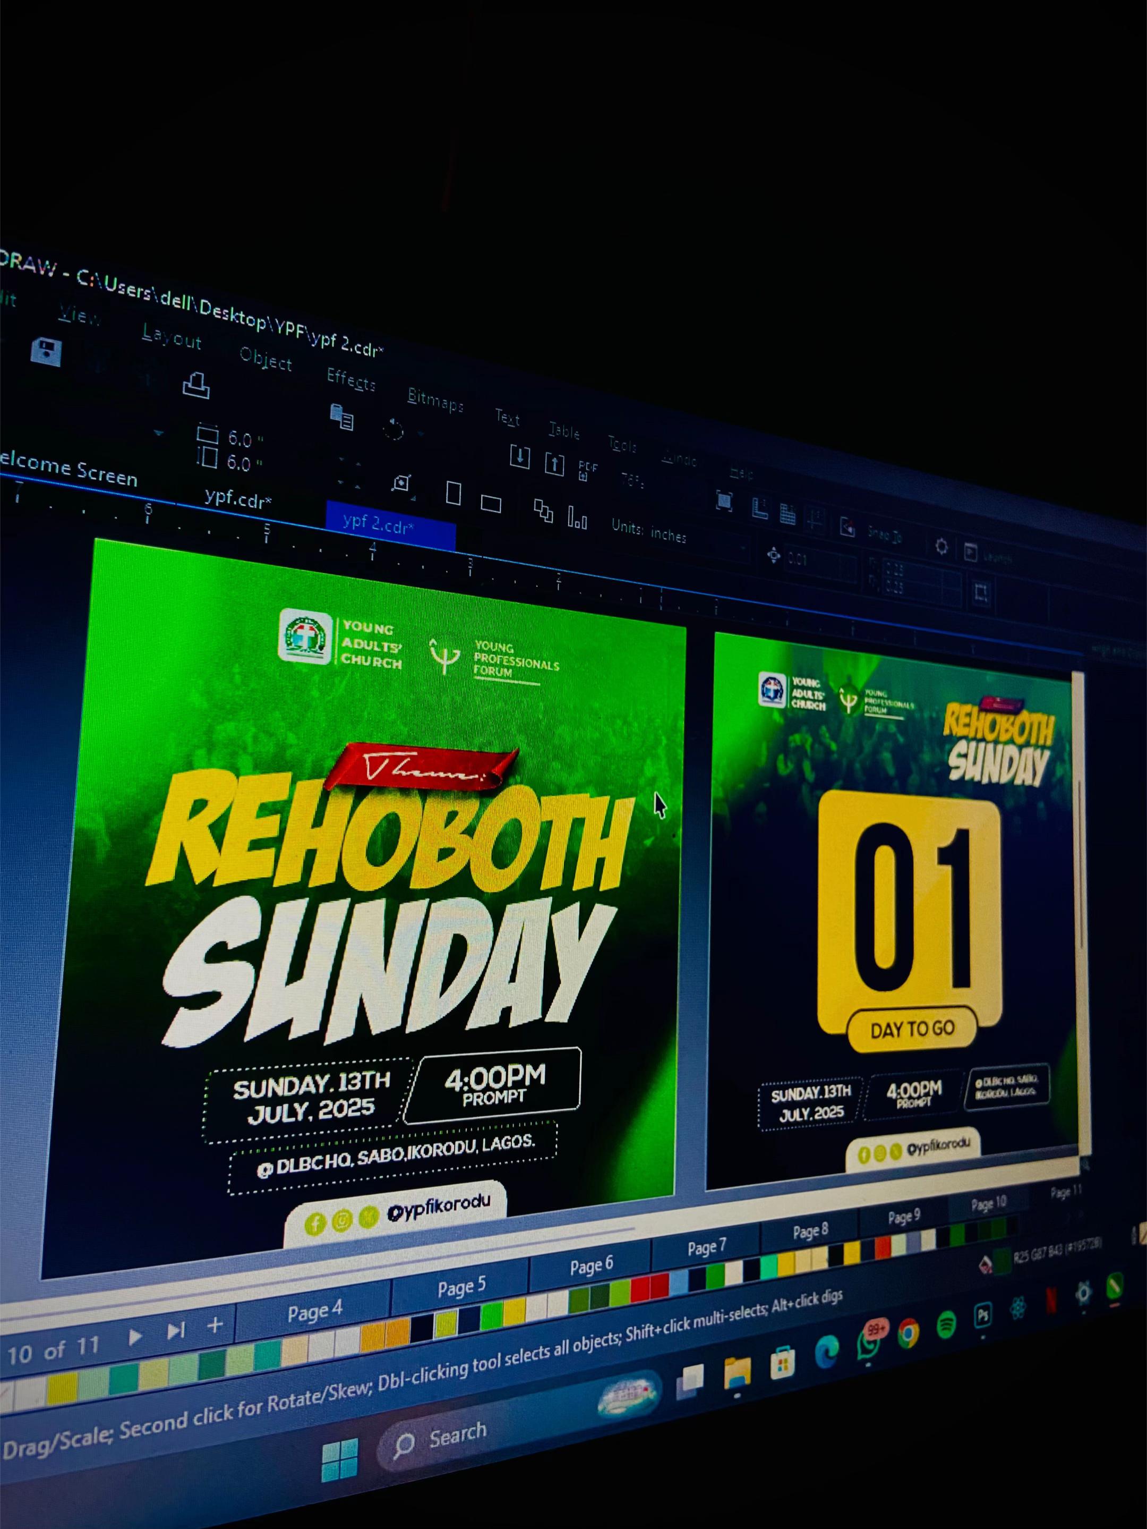Open the Layout menu
Viewport: 1147px width, 1529px height.
coord(172,337)
